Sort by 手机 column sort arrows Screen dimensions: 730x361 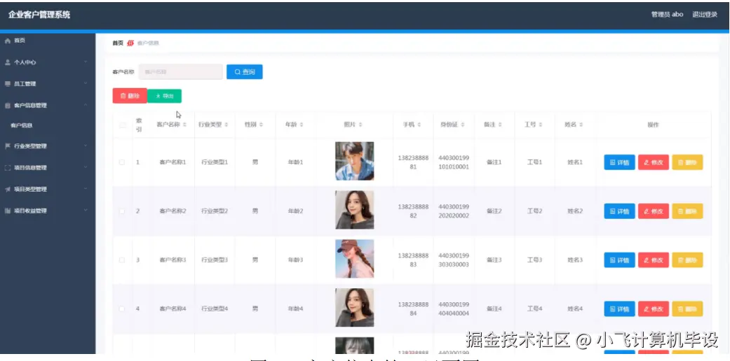[x=419, y=125]
